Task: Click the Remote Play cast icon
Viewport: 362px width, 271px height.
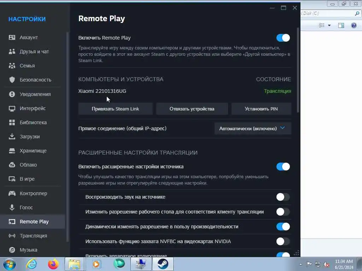Action: (x=12, y=222)
